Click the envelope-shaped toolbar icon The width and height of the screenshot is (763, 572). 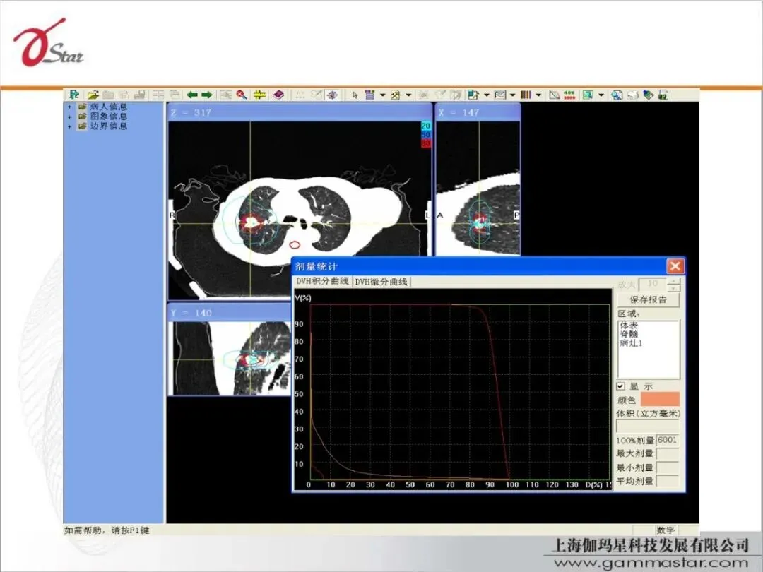pos(500,95)
